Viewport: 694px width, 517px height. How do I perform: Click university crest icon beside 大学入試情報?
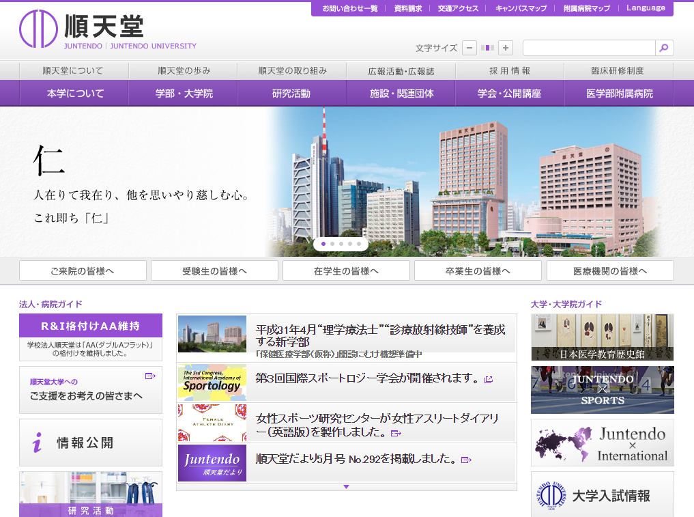[x=551, y=495]
